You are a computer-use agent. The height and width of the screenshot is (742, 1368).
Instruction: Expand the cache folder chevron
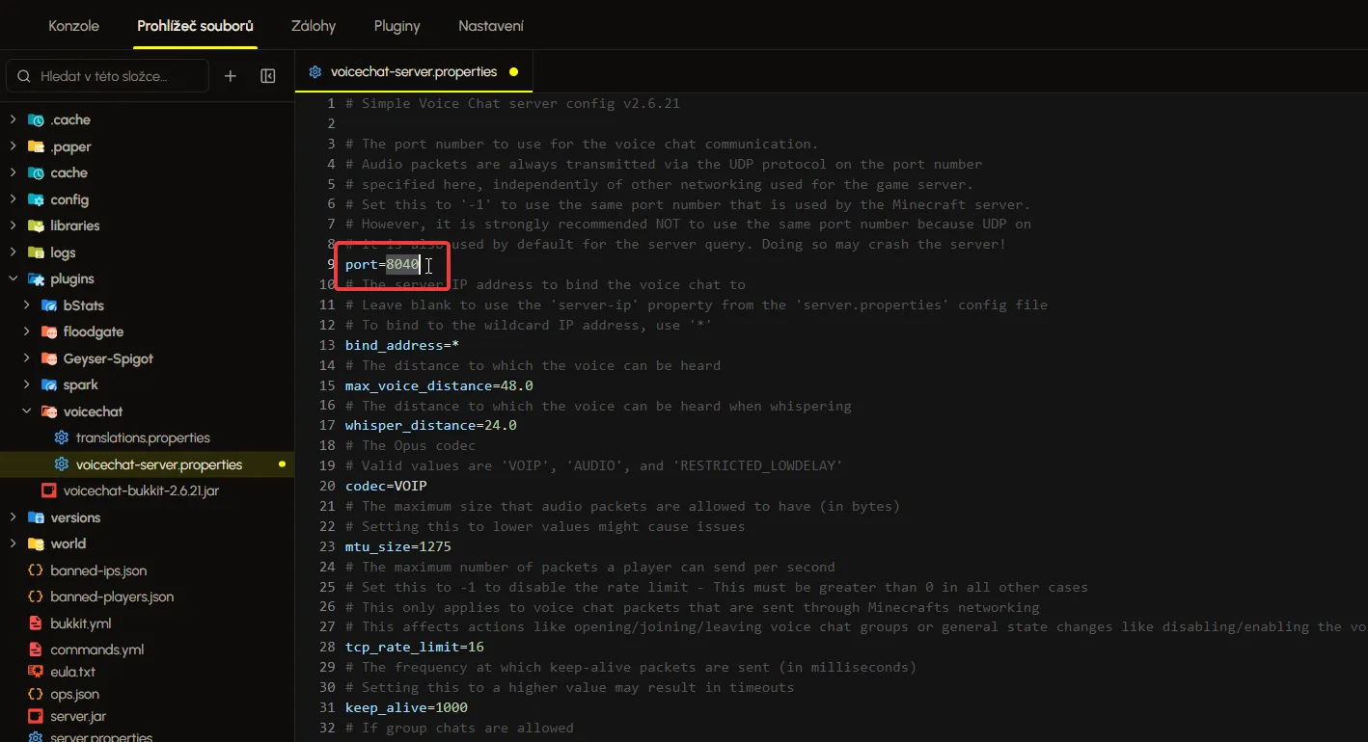[x=13, y=173]
